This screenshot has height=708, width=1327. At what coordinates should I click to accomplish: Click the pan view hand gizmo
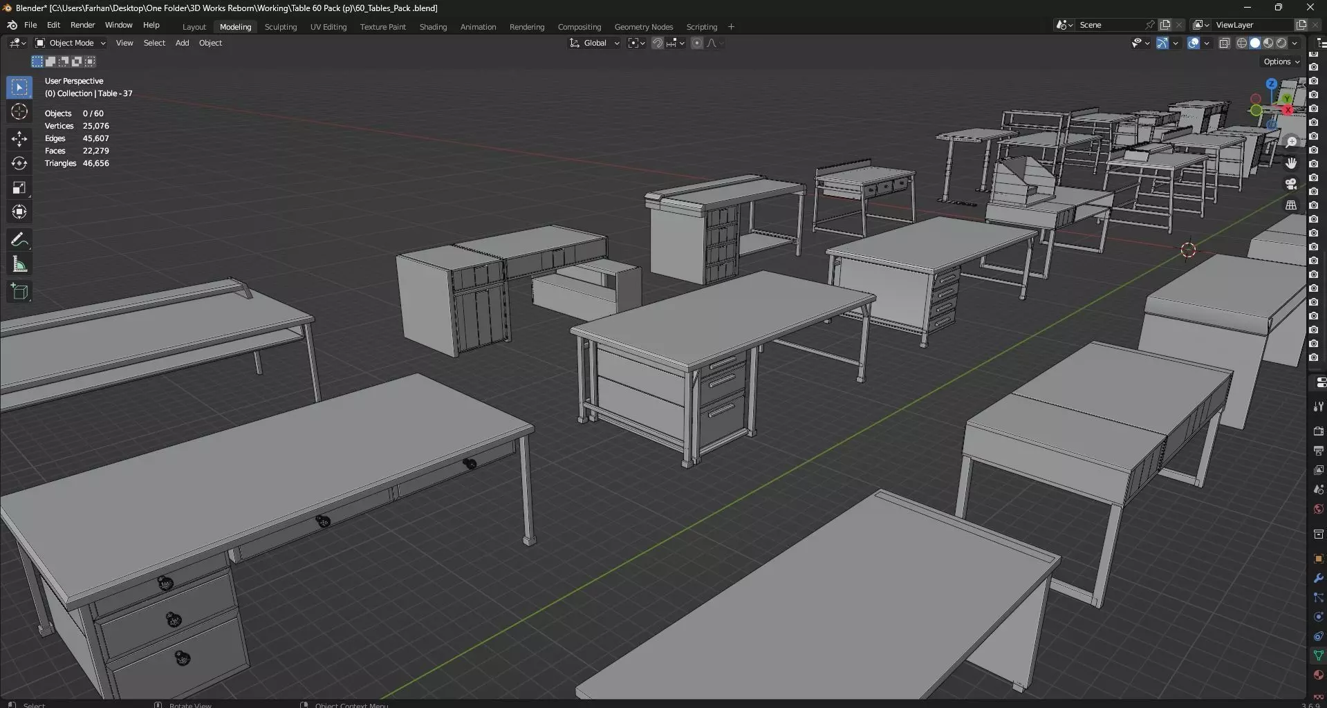coord(1291,163)
